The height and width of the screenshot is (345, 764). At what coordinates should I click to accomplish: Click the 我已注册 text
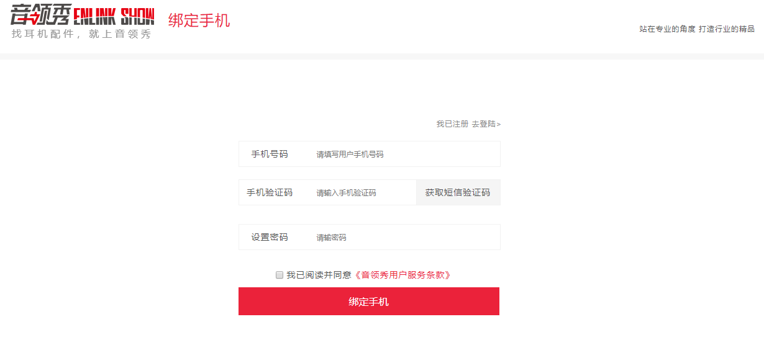click(x=452, y=124)
